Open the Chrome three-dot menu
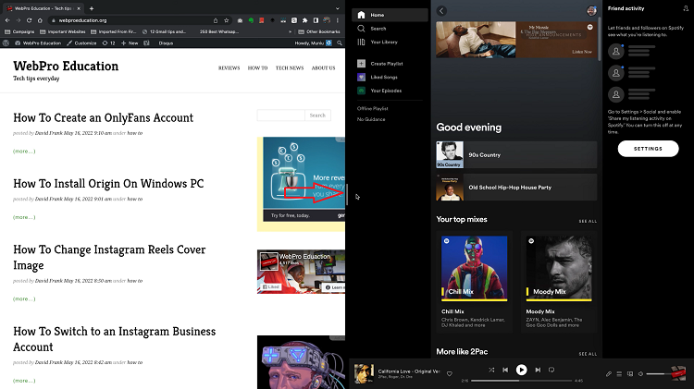694x389 pixels. pos(337,20)
